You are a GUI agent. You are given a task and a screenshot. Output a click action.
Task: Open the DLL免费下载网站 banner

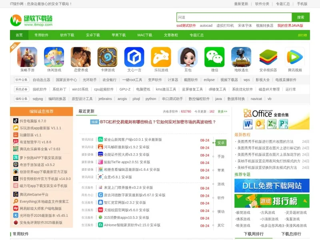272,186
